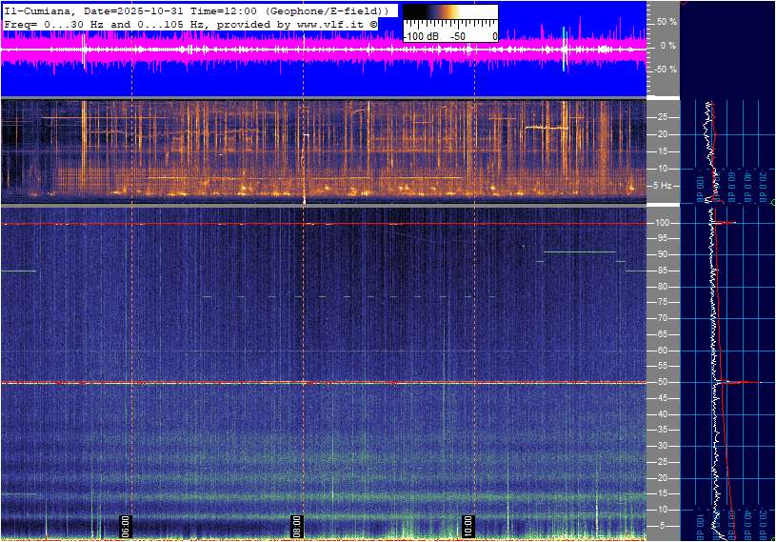Click the 10 Hz E-field axis label
This screenshot has height=542, width=776.
pyautogui.click(x=662, y=510)
